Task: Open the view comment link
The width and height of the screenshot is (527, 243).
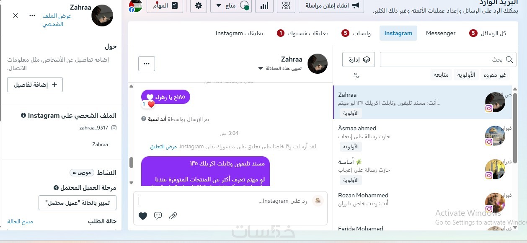Action: [163, 147]
